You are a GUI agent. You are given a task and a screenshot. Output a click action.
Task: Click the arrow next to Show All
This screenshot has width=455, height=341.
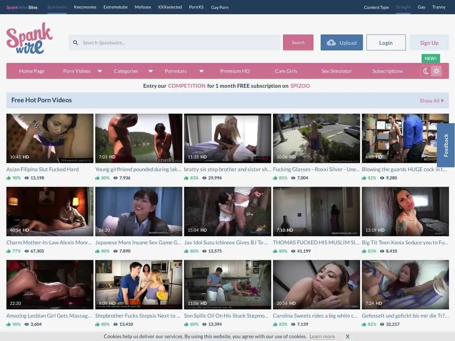point(443,101)
